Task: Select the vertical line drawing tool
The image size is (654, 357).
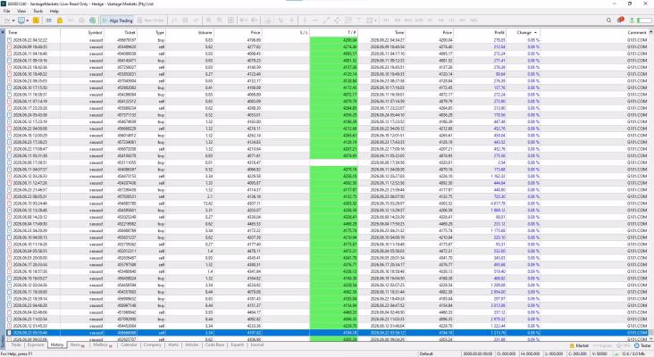Action: (305, 20)
